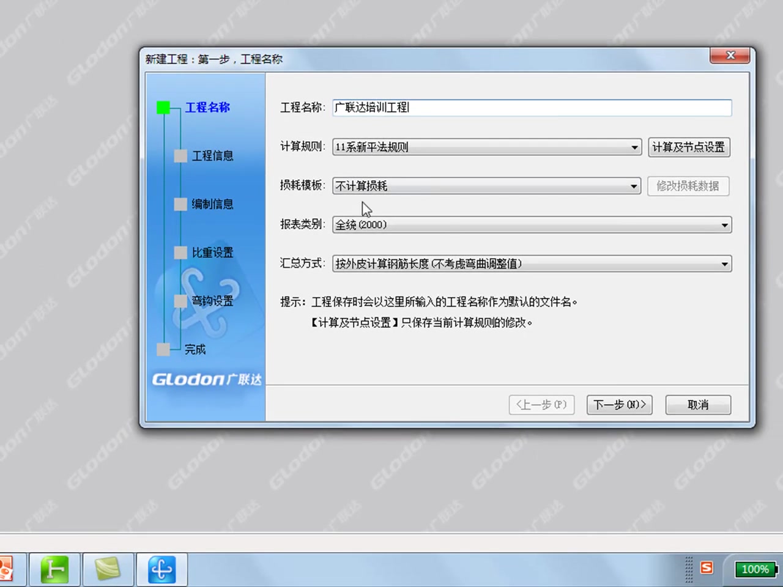Image resolution: width=783 pixels, height=587 pixels.
Task: Cancel the wizard with the 取消 button
Action: point(697,405)
